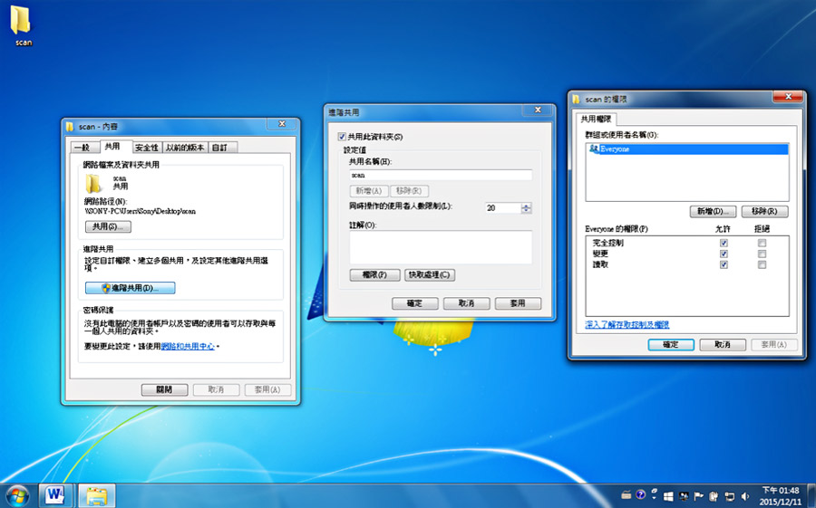Toggle Deny checkbox for Change (變更)

(762, 254)
